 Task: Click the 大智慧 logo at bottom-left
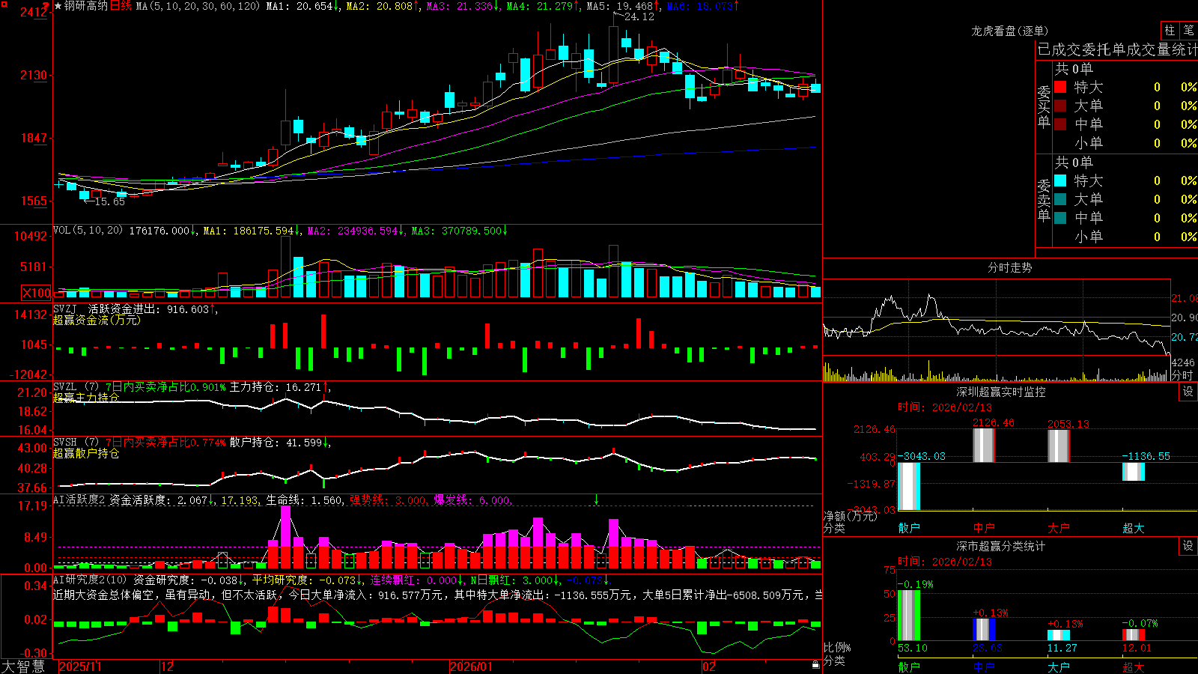tap(23, 667)
